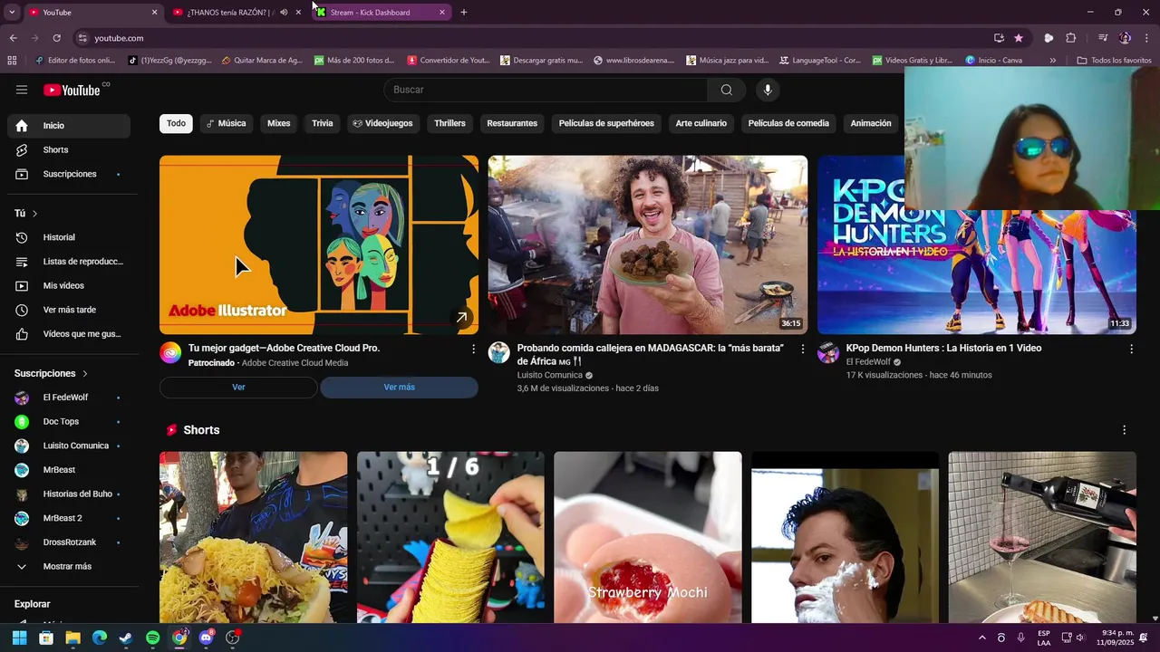Open the tab search dropdown arrow
The width and height of the screenshot is (1160, 652).
[12, 13]
